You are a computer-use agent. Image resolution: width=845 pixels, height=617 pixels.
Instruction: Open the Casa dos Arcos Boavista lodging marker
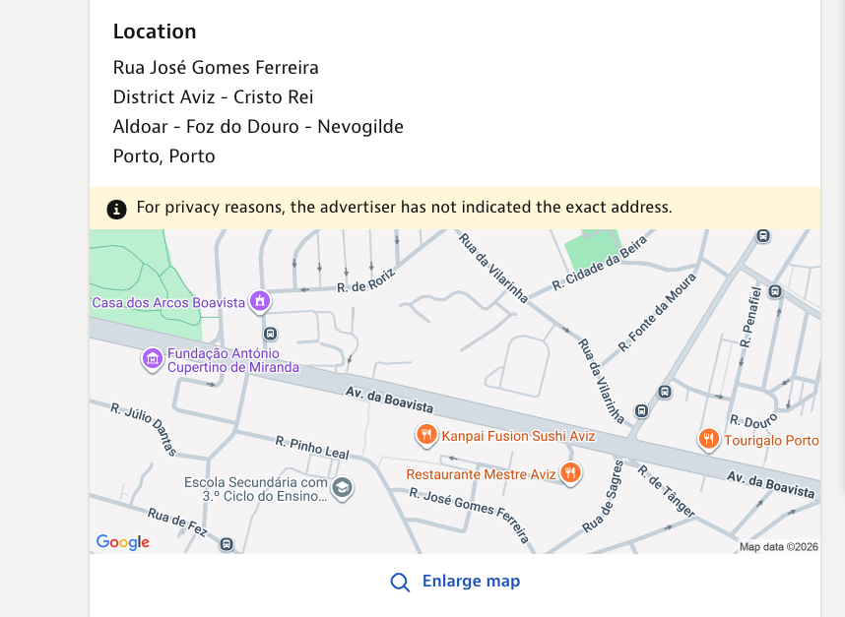coord(259,302)
